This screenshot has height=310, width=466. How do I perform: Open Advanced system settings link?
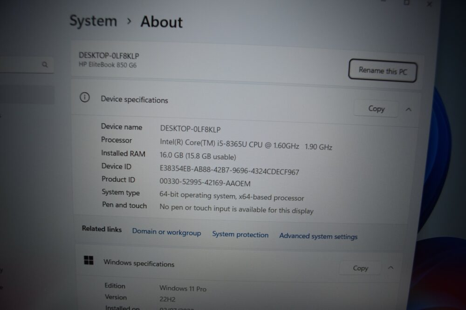click(318, 236)
